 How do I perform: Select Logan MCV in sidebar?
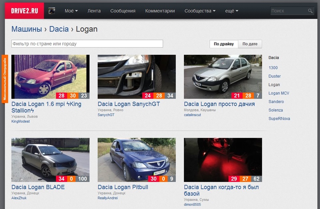click(279, 93)
